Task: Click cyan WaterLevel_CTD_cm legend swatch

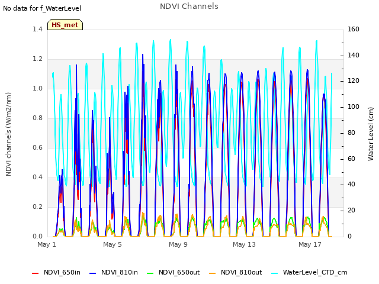Action: click(274, 273)
